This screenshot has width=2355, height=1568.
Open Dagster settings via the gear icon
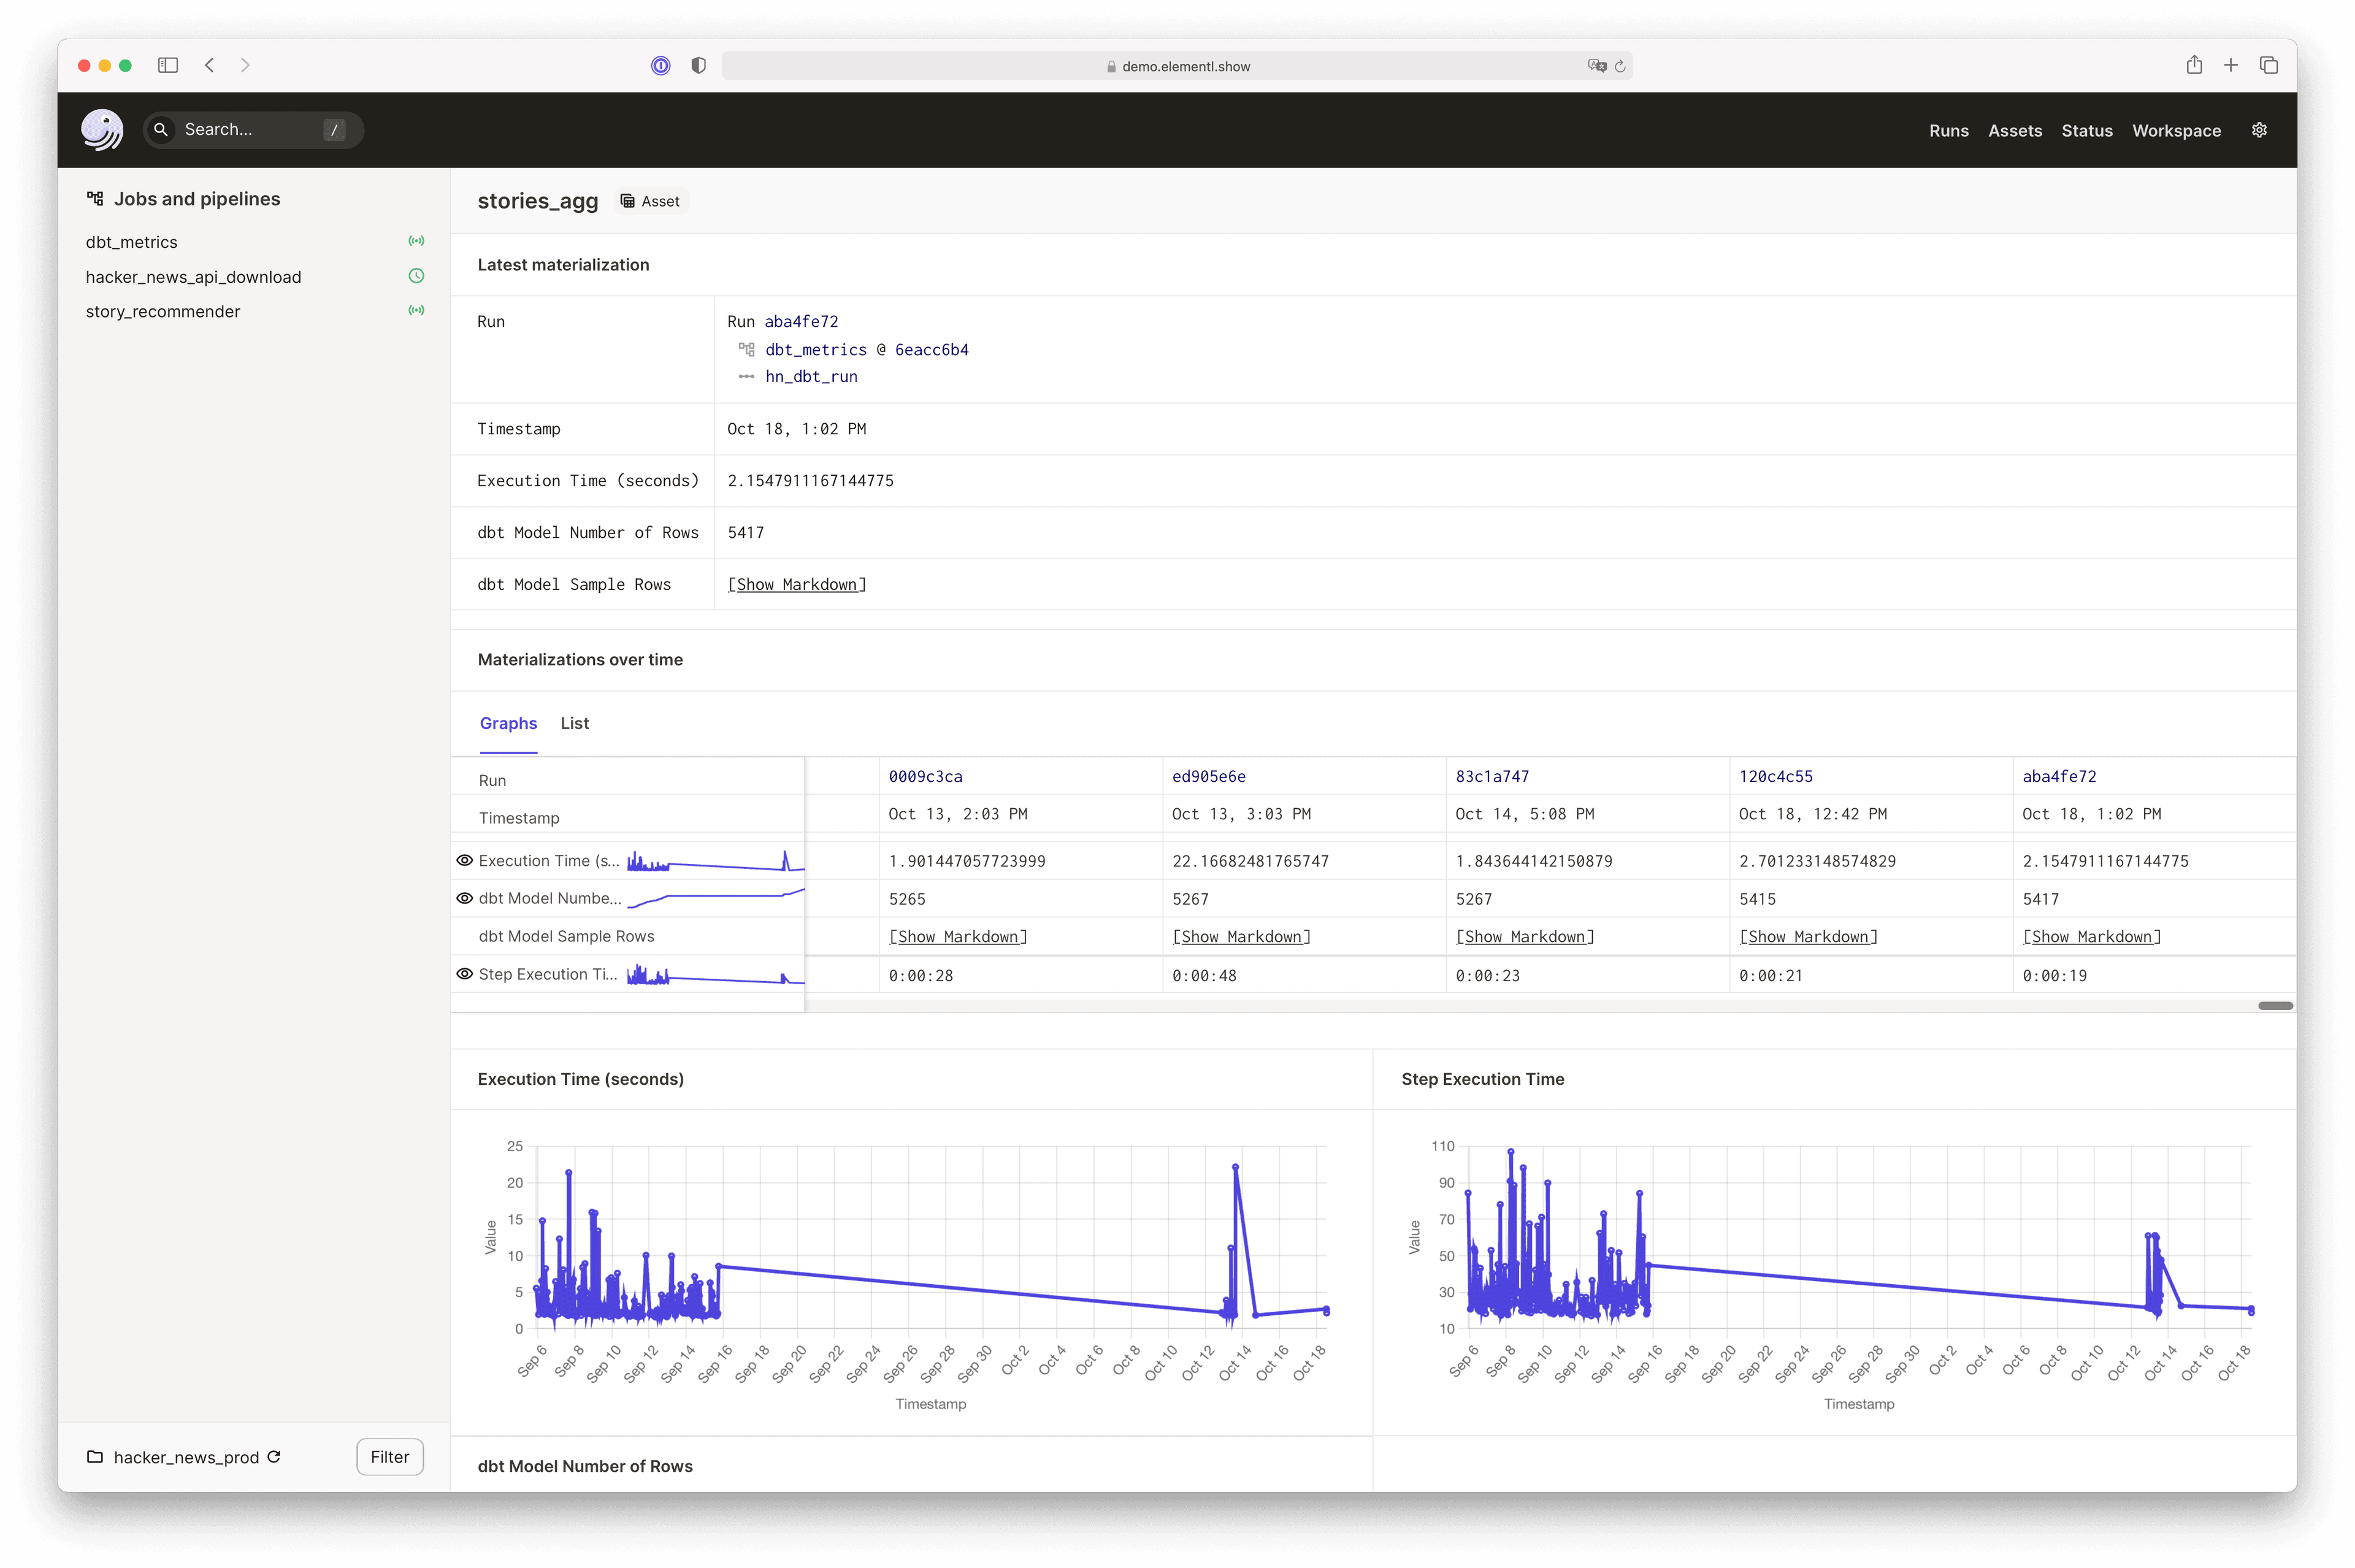(2259, 130)
